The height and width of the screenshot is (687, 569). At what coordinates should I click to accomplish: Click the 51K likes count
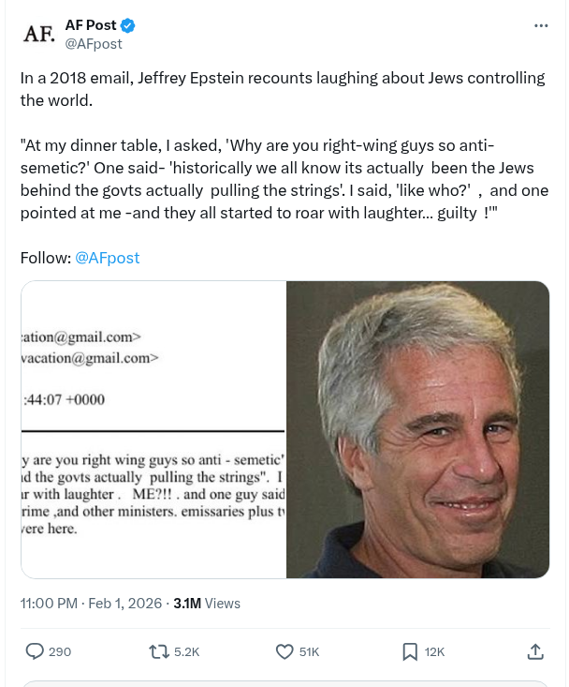[309, 651]
